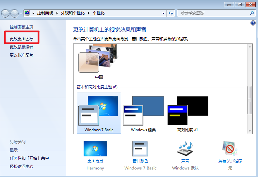Image resolution: width=258 pixels, height=177 pixels.
Task: Open address bar history dropdown
Action: [163, 13]
